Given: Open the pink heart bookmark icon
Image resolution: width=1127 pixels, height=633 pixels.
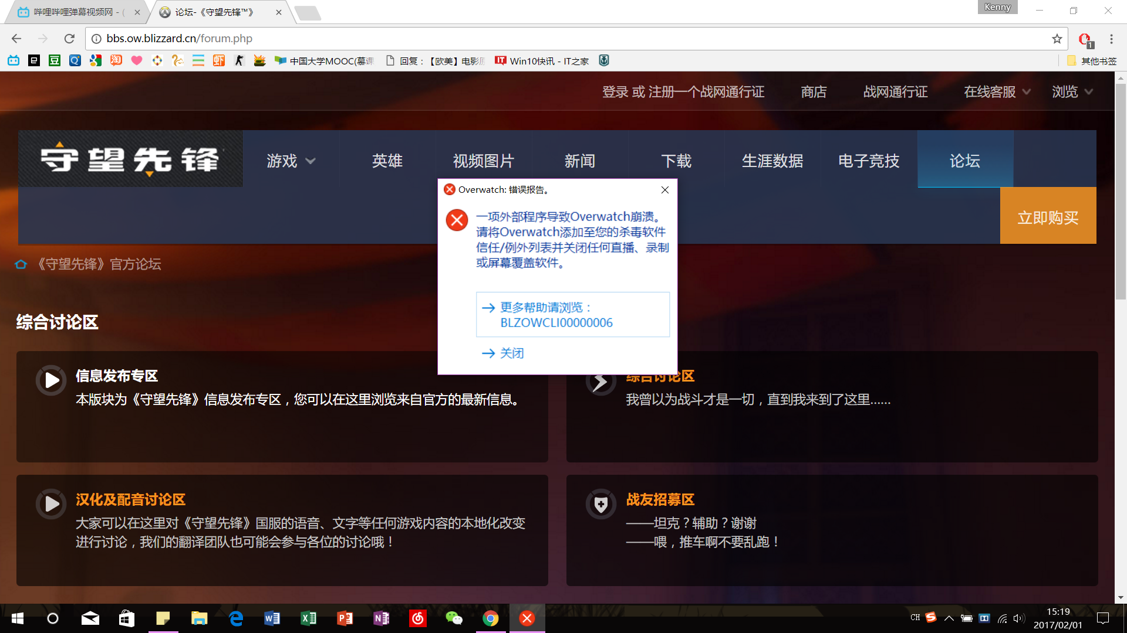Looking at the screenshot, I should (x=137, y=60).
